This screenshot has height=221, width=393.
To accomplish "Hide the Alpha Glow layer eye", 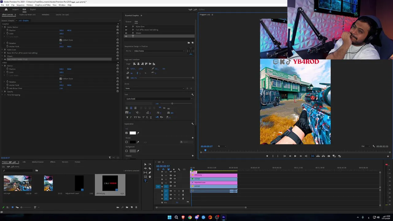I will tap(126, 27).
